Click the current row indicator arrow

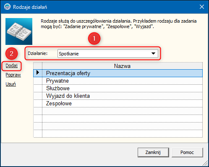[38, 73]
